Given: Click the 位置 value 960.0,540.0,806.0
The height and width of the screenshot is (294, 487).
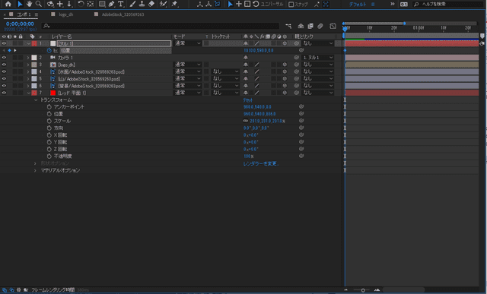Looking at the screenshot, I should 259,114.
